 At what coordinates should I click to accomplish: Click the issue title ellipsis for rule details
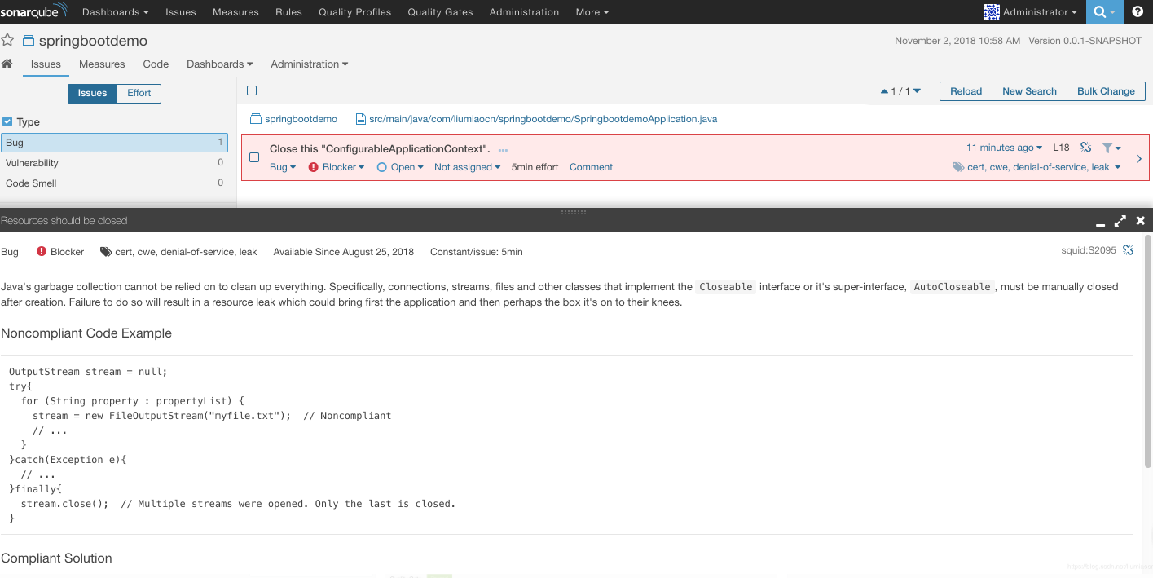pyautogui.click(x=503, y=150)
